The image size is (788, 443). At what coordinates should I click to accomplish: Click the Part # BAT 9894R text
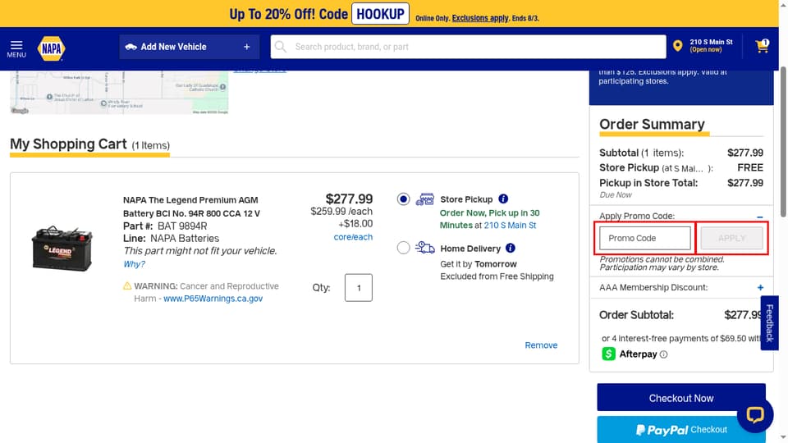tap(165, 226)
